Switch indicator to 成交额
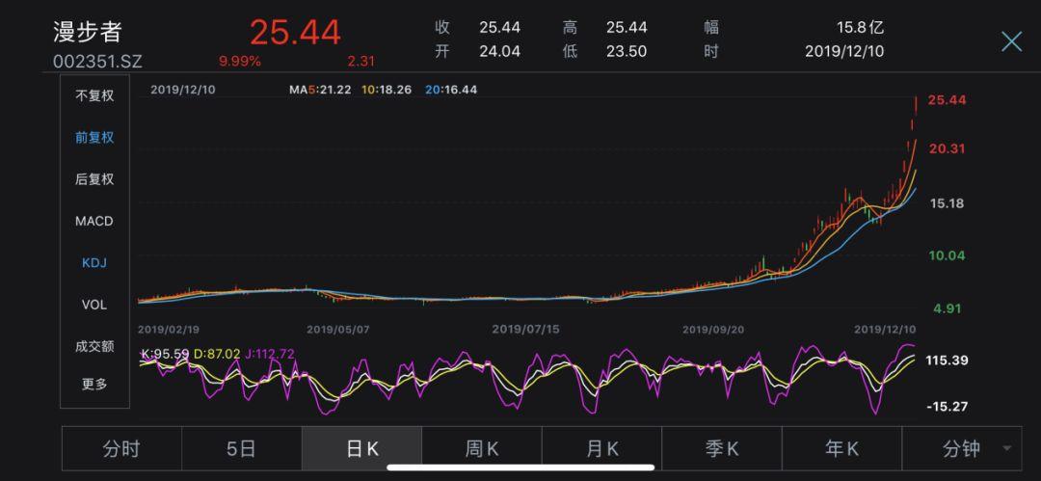 pos(94,346)
